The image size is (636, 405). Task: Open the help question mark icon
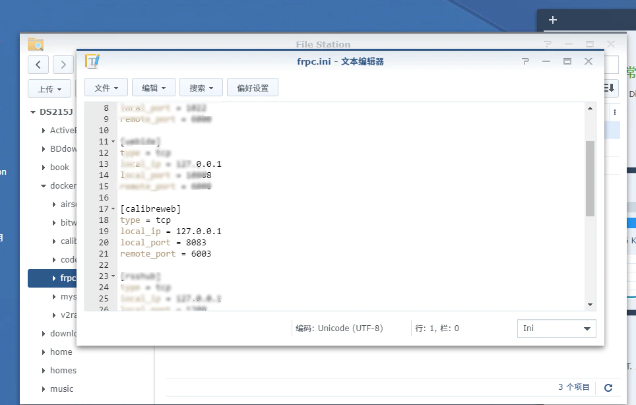coord(525,61)
